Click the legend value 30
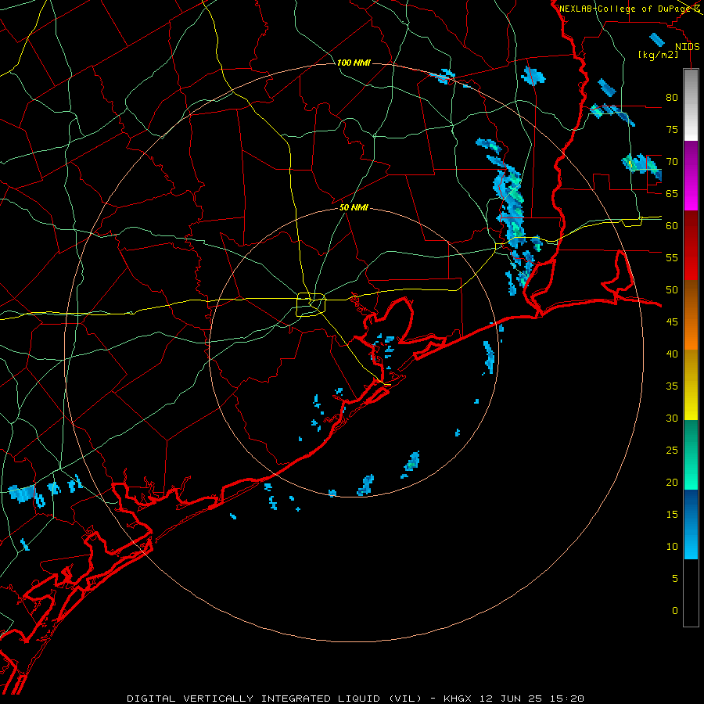The height and width of the screenshot is (704, 704). click(x=672, y=418)
